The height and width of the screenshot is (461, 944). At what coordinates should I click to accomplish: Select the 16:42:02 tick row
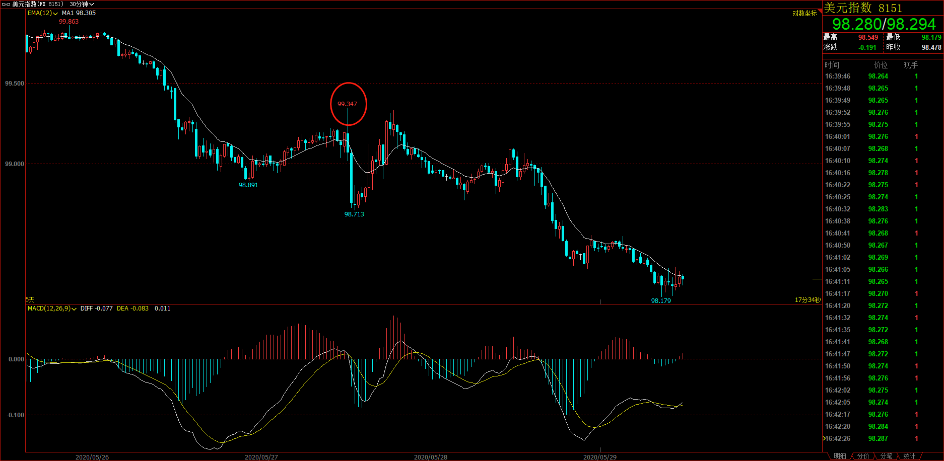(x=883, y=391)
